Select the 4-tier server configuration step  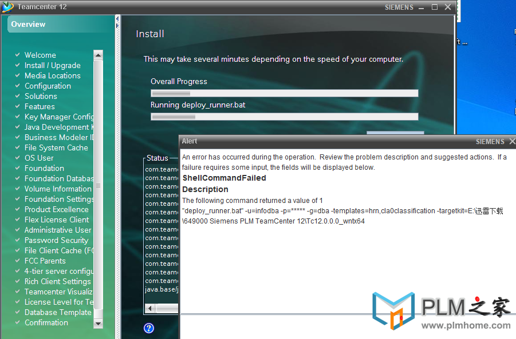coord(59,272)
